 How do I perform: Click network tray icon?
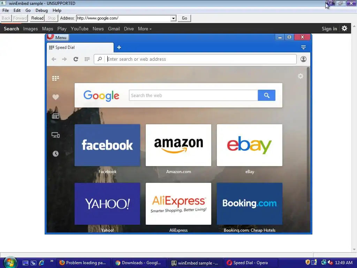324,262
